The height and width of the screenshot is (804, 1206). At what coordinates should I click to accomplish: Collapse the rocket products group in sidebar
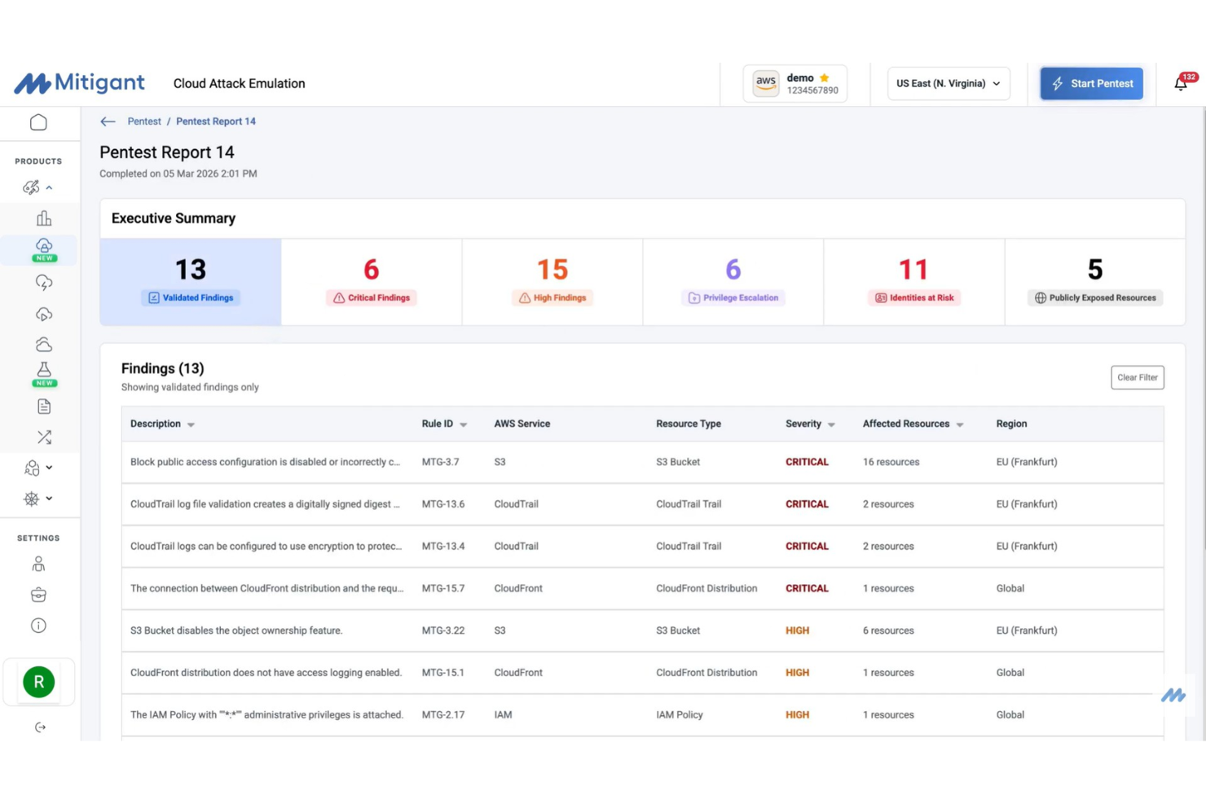pos(37,187)
